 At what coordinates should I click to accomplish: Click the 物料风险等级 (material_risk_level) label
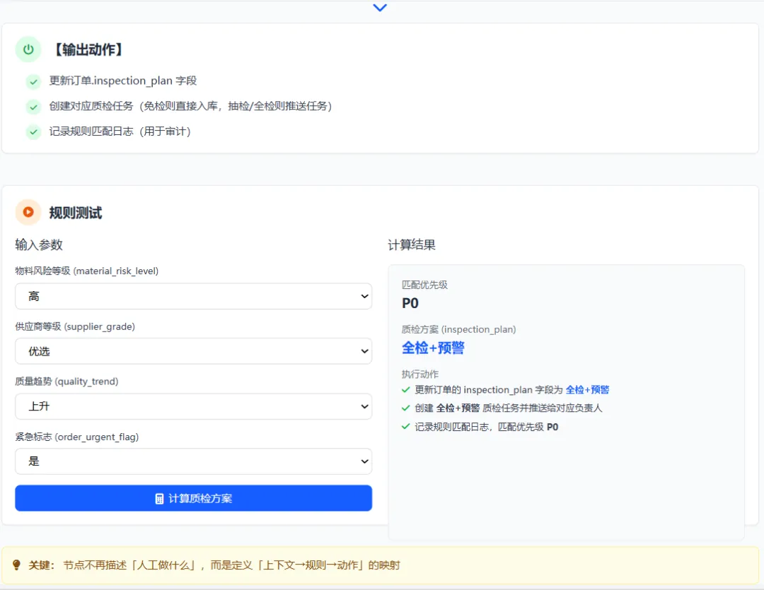(87, 271)
